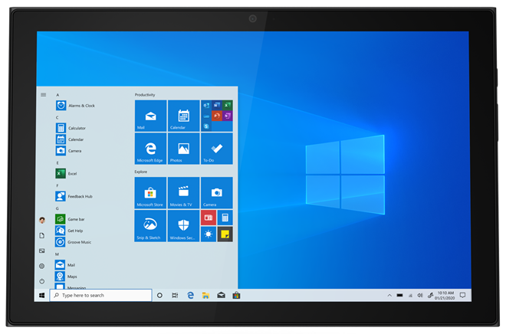Click the Windows Start button
The height and width of the screenshot is (334, 506).
(x=42, y=295)
